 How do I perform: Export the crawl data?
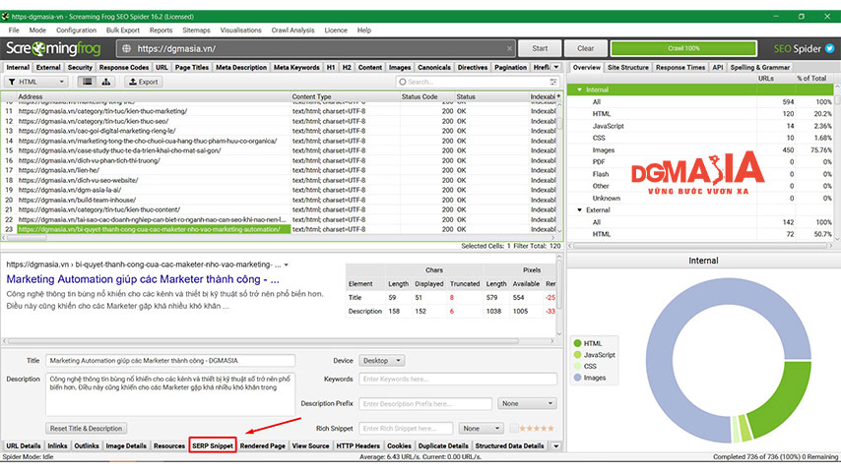tap(143, 82)
